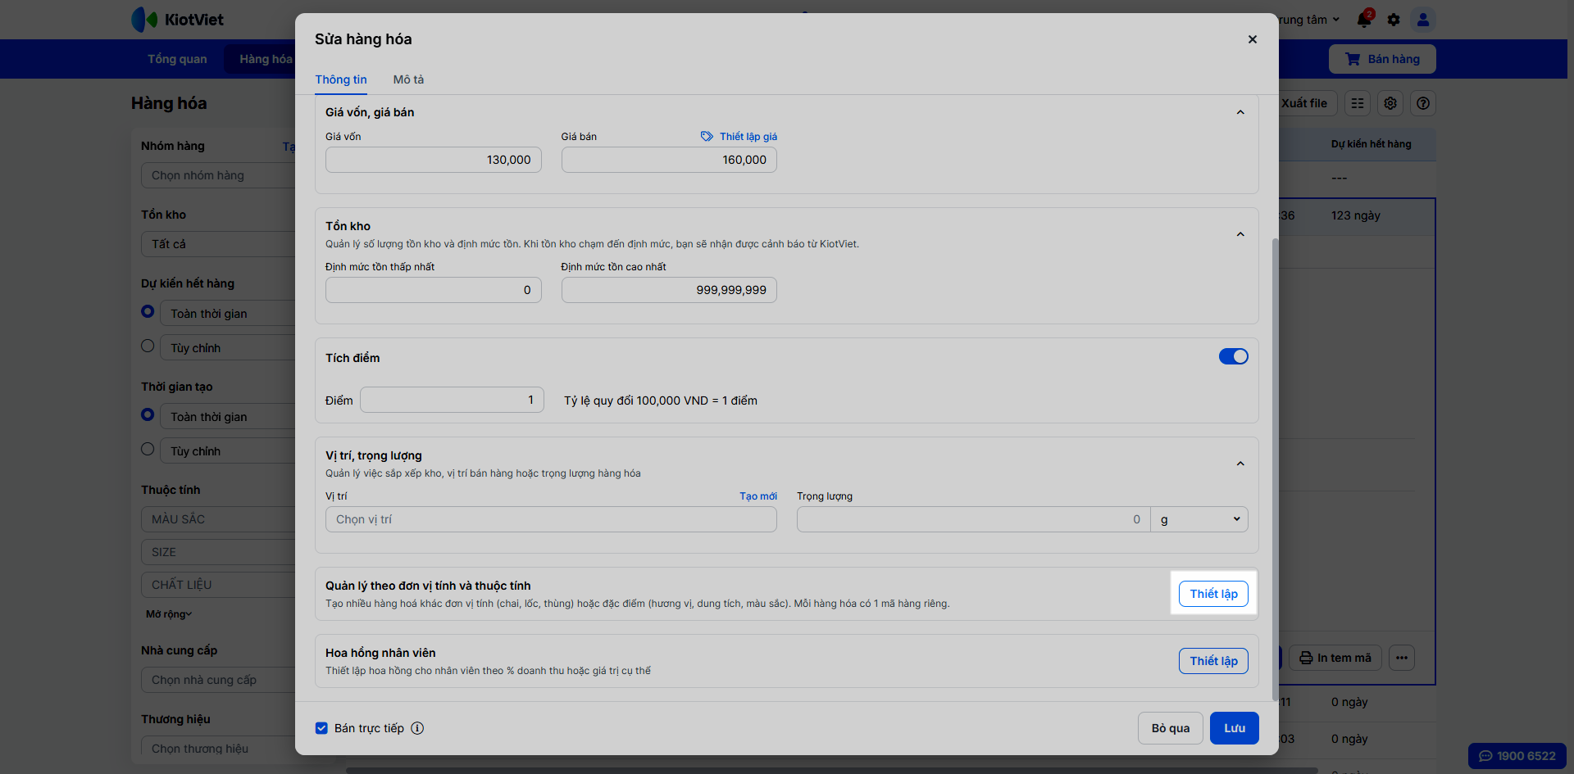Close the Sửa hàng hóa dialog

tap(1252, 39)
